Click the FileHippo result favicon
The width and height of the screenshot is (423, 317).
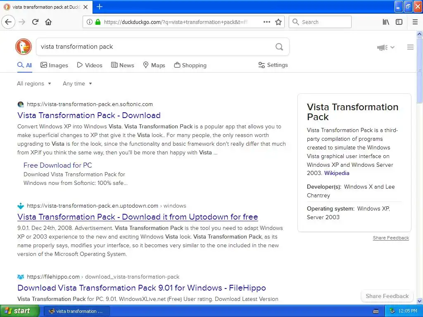click(21, 277)
